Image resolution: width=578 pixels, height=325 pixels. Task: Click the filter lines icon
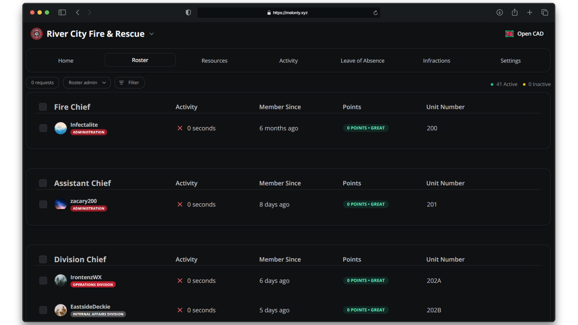point(121,82)
